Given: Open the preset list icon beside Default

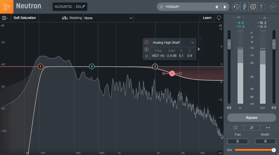Looking at the screenshot, I should pyautogui.click(x=161, y=7).
